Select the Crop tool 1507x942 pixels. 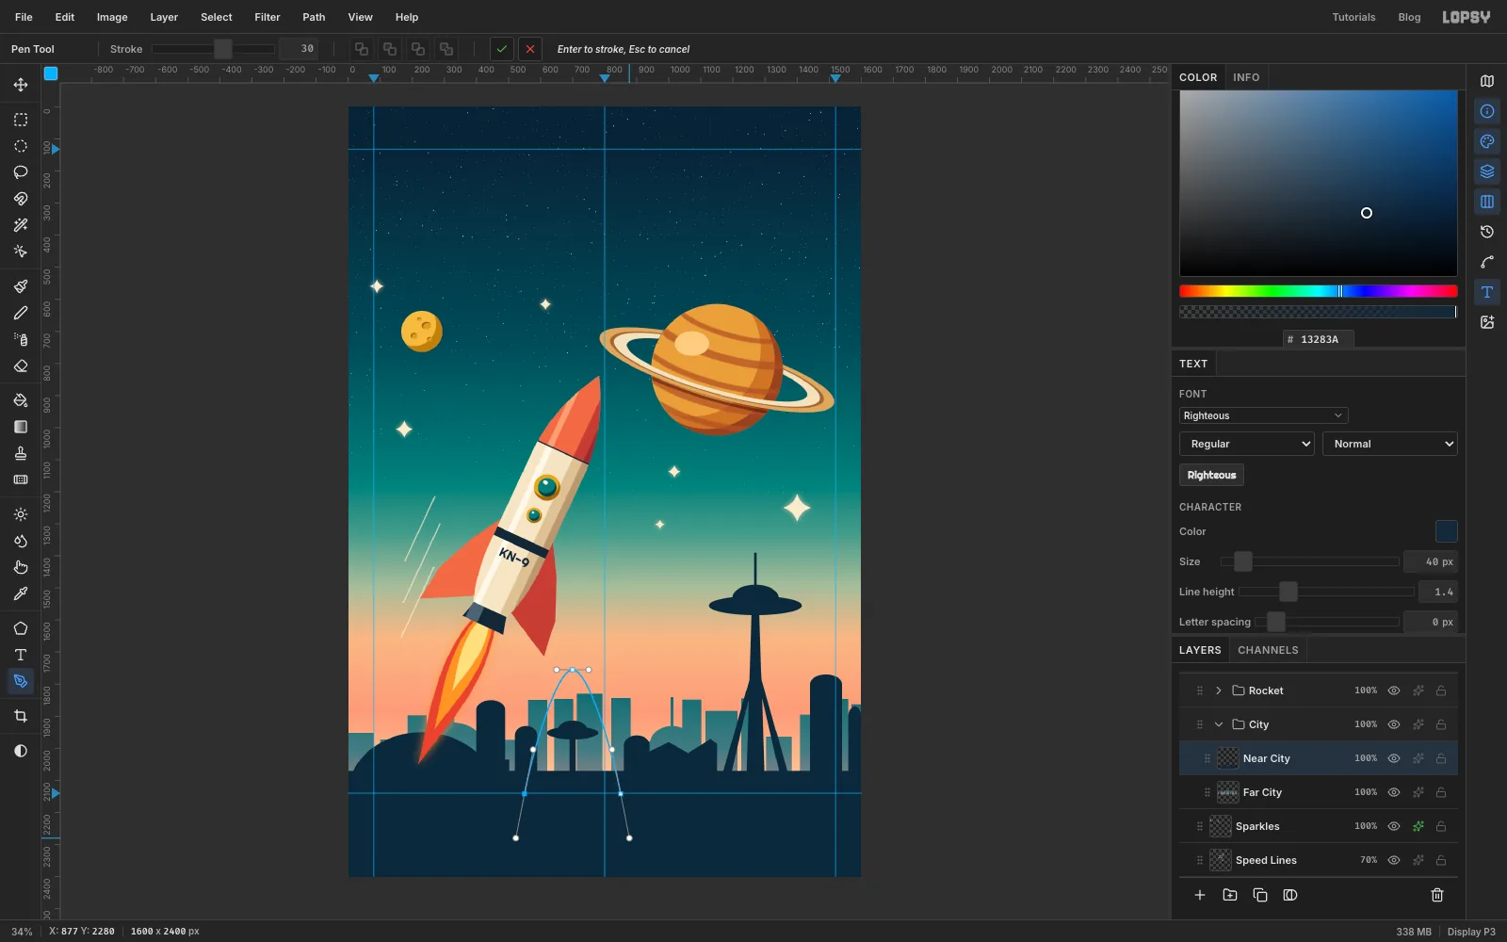(x=21, y=717)
